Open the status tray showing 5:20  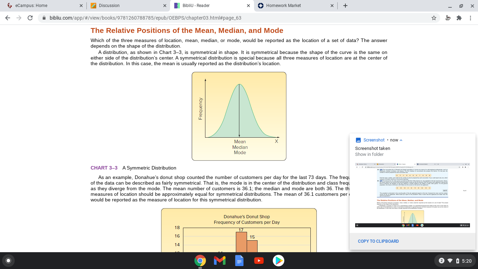coord(455,261)
